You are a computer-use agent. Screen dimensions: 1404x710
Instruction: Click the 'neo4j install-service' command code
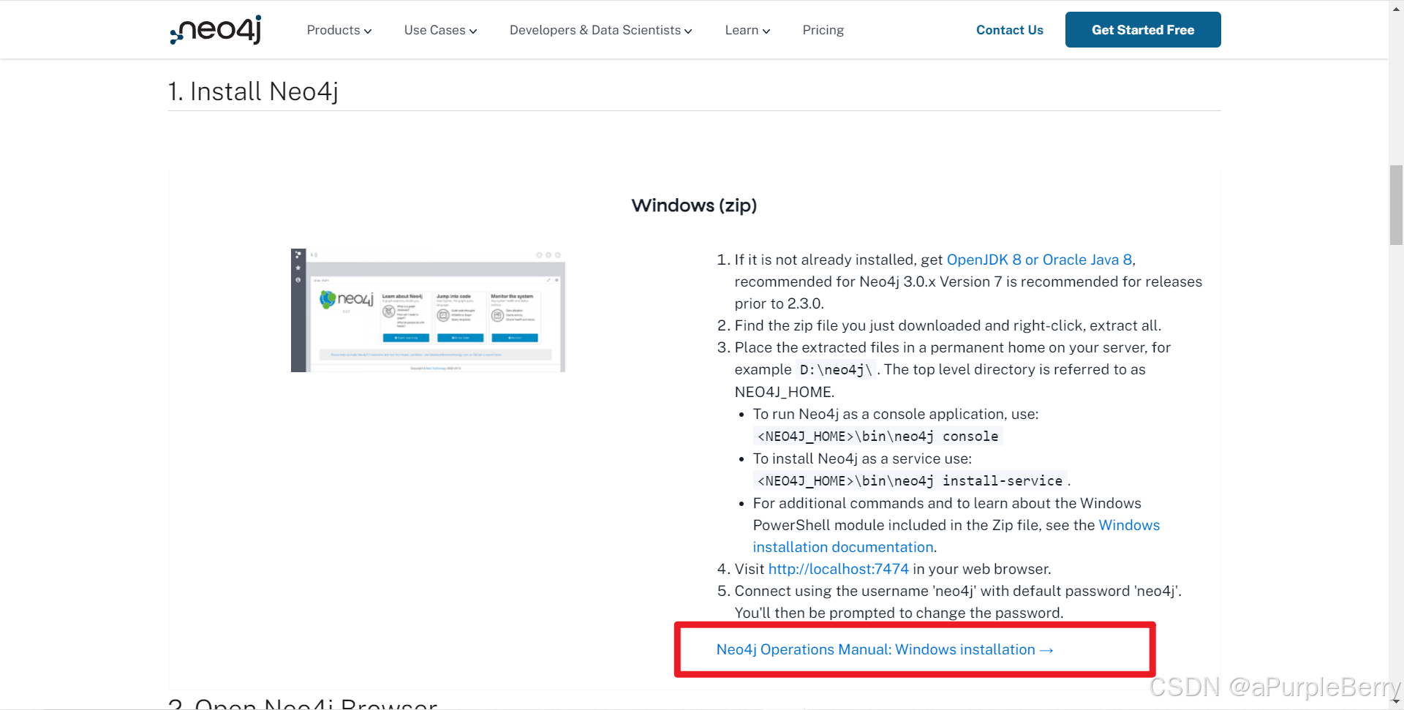click(x=910, y=481)
